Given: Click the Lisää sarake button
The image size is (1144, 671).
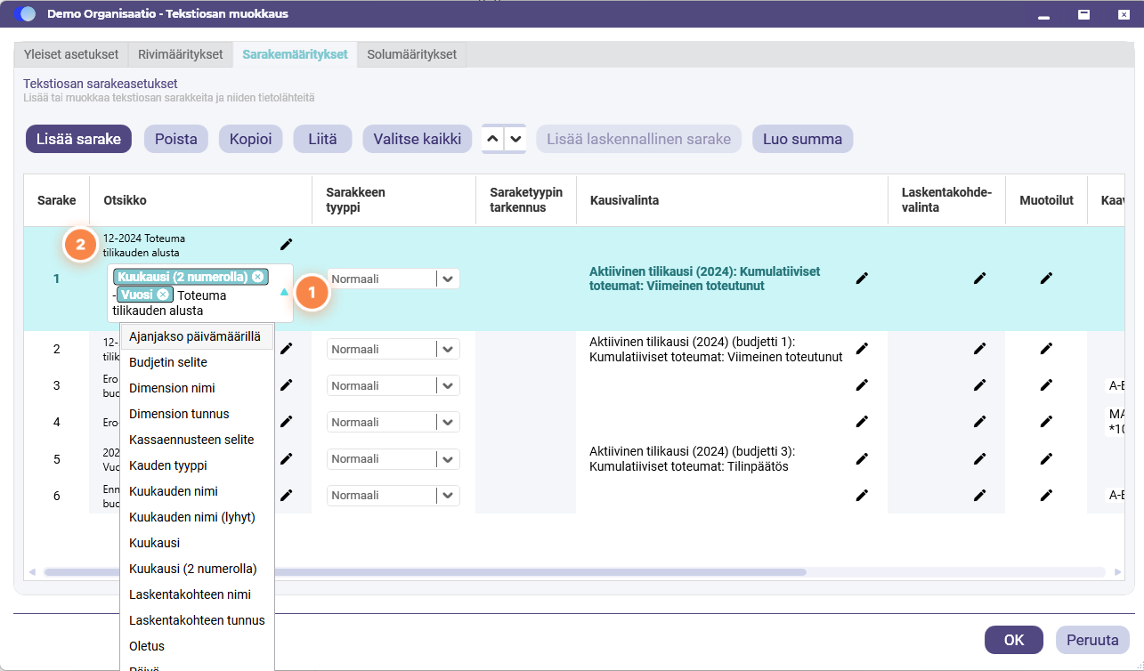Looking at the screenshot, I should [78, 139].
